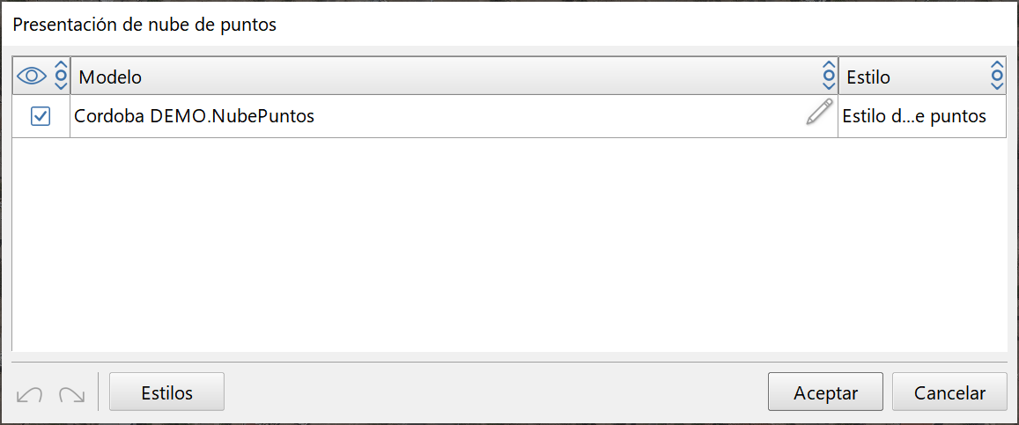1019x425 pixels.
Task: Click the pencil edit icon in model row
Action: click(x=819, y=114)
